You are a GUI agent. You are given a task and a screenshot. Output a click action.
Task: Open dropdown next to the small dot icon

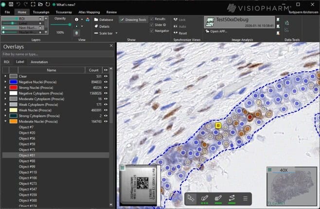coord(82,26)
